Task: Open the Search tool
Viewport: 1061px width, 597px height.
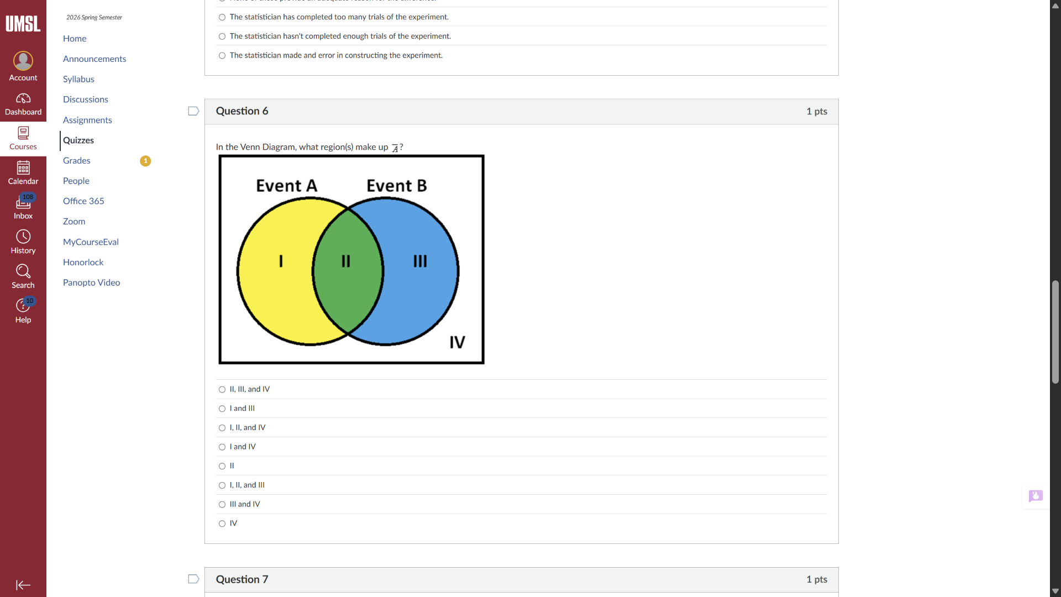Action: tap(23, 276)
